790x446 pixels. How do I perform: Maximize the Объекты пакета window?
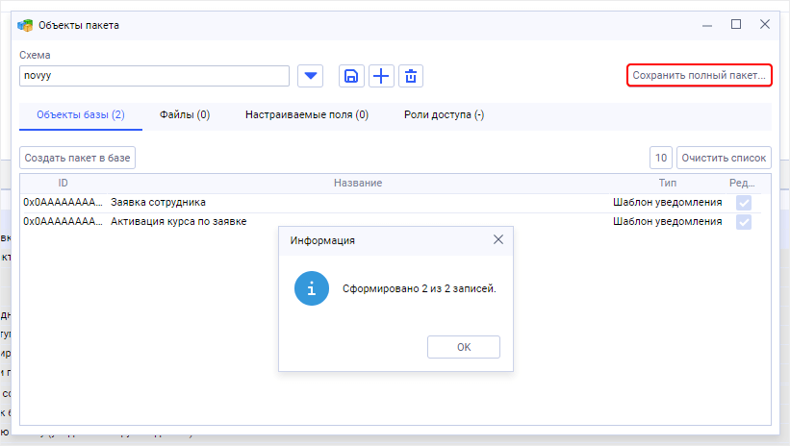pyautogui.click(x=736, y=24)
